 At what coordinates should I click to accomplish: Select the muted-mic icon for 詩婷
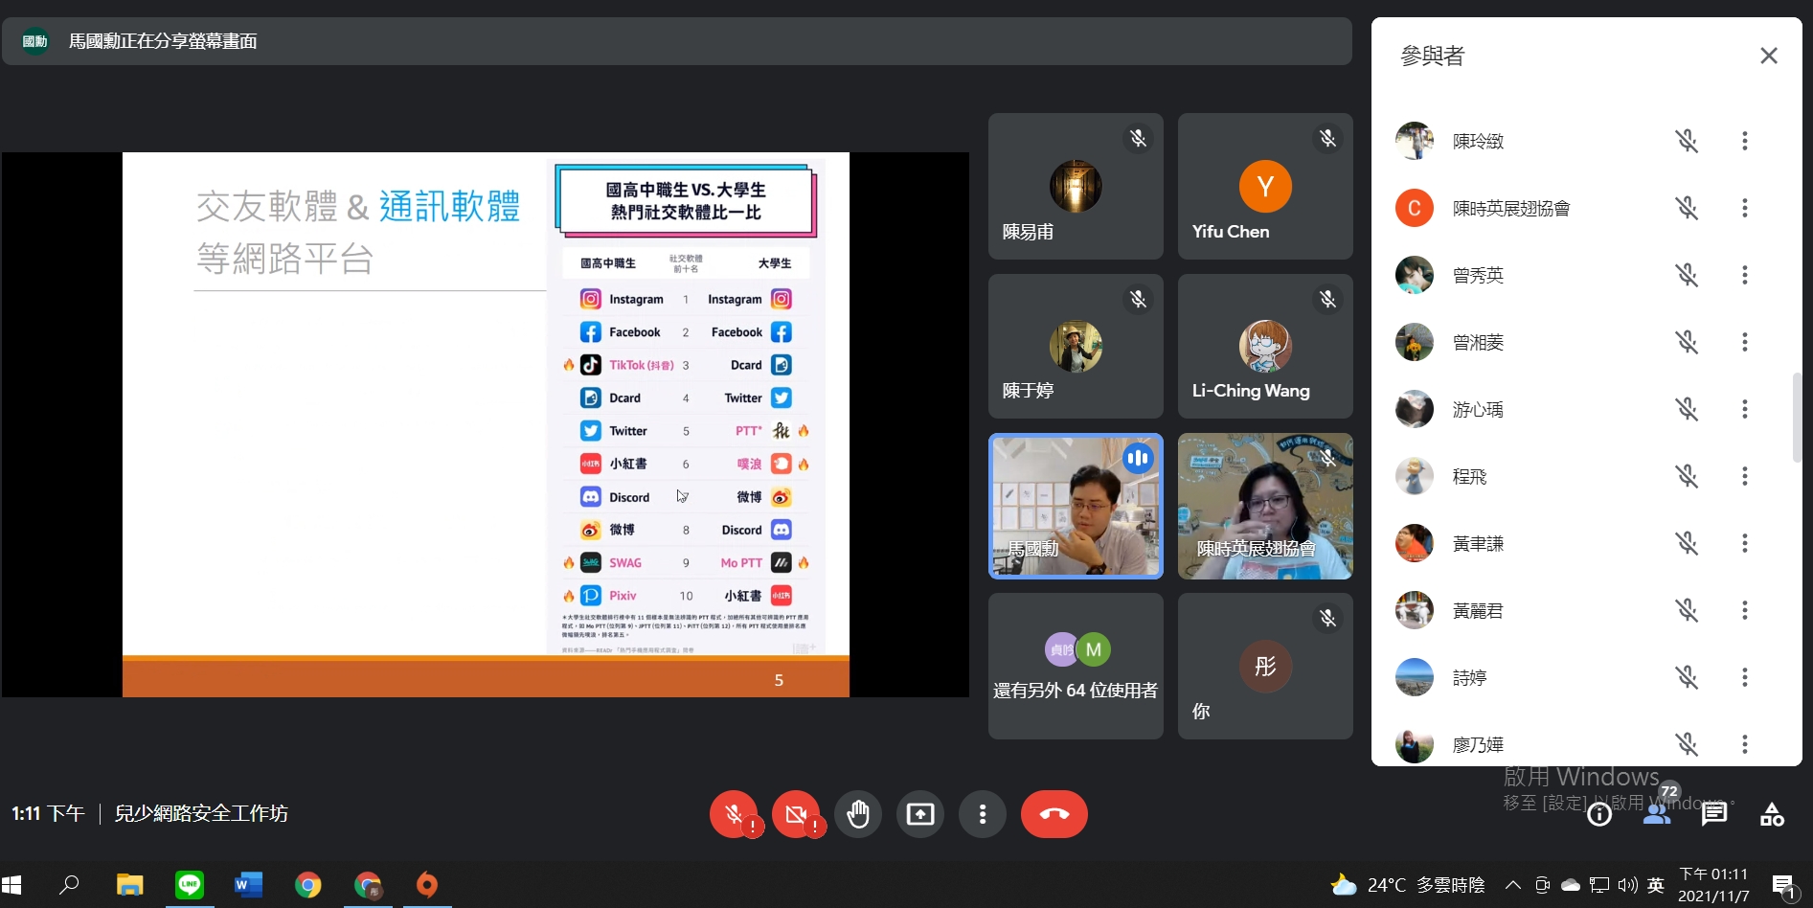tap(1687, 677)
